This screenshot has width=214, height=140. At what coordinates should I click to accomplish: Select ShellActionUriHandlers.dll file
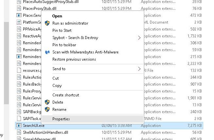point(46,132)
